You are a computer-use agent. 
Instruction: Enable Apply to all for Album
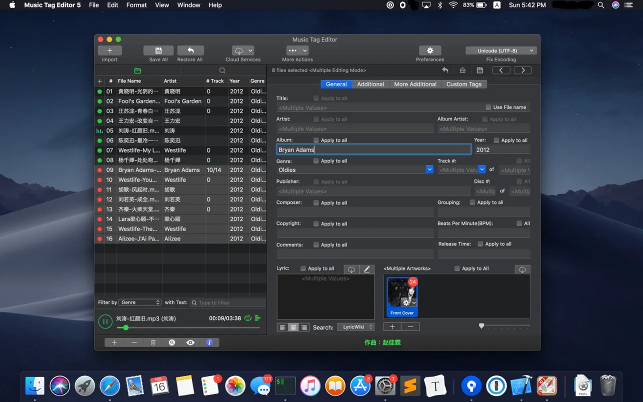point(316,140)
